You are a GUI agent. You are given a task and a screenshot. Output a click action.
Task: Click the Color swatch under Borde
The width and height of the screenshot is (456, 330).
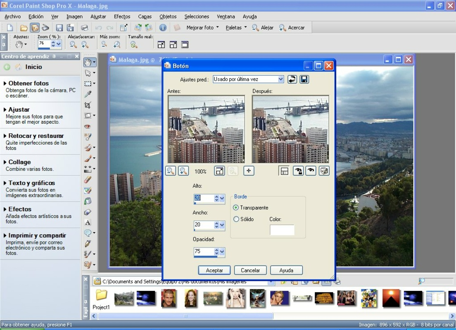(x=282, y=230)
